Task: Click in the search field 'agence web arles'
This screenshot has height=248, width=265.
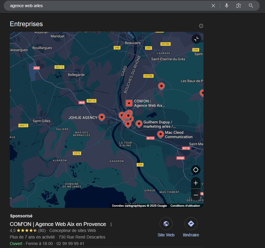Action: (x=108, y=6)
